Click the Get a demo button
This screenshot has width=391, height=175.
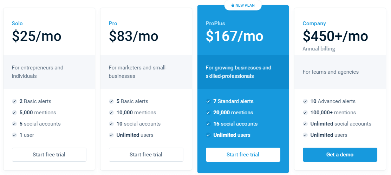pyautogui.click(x=340, y=155)
